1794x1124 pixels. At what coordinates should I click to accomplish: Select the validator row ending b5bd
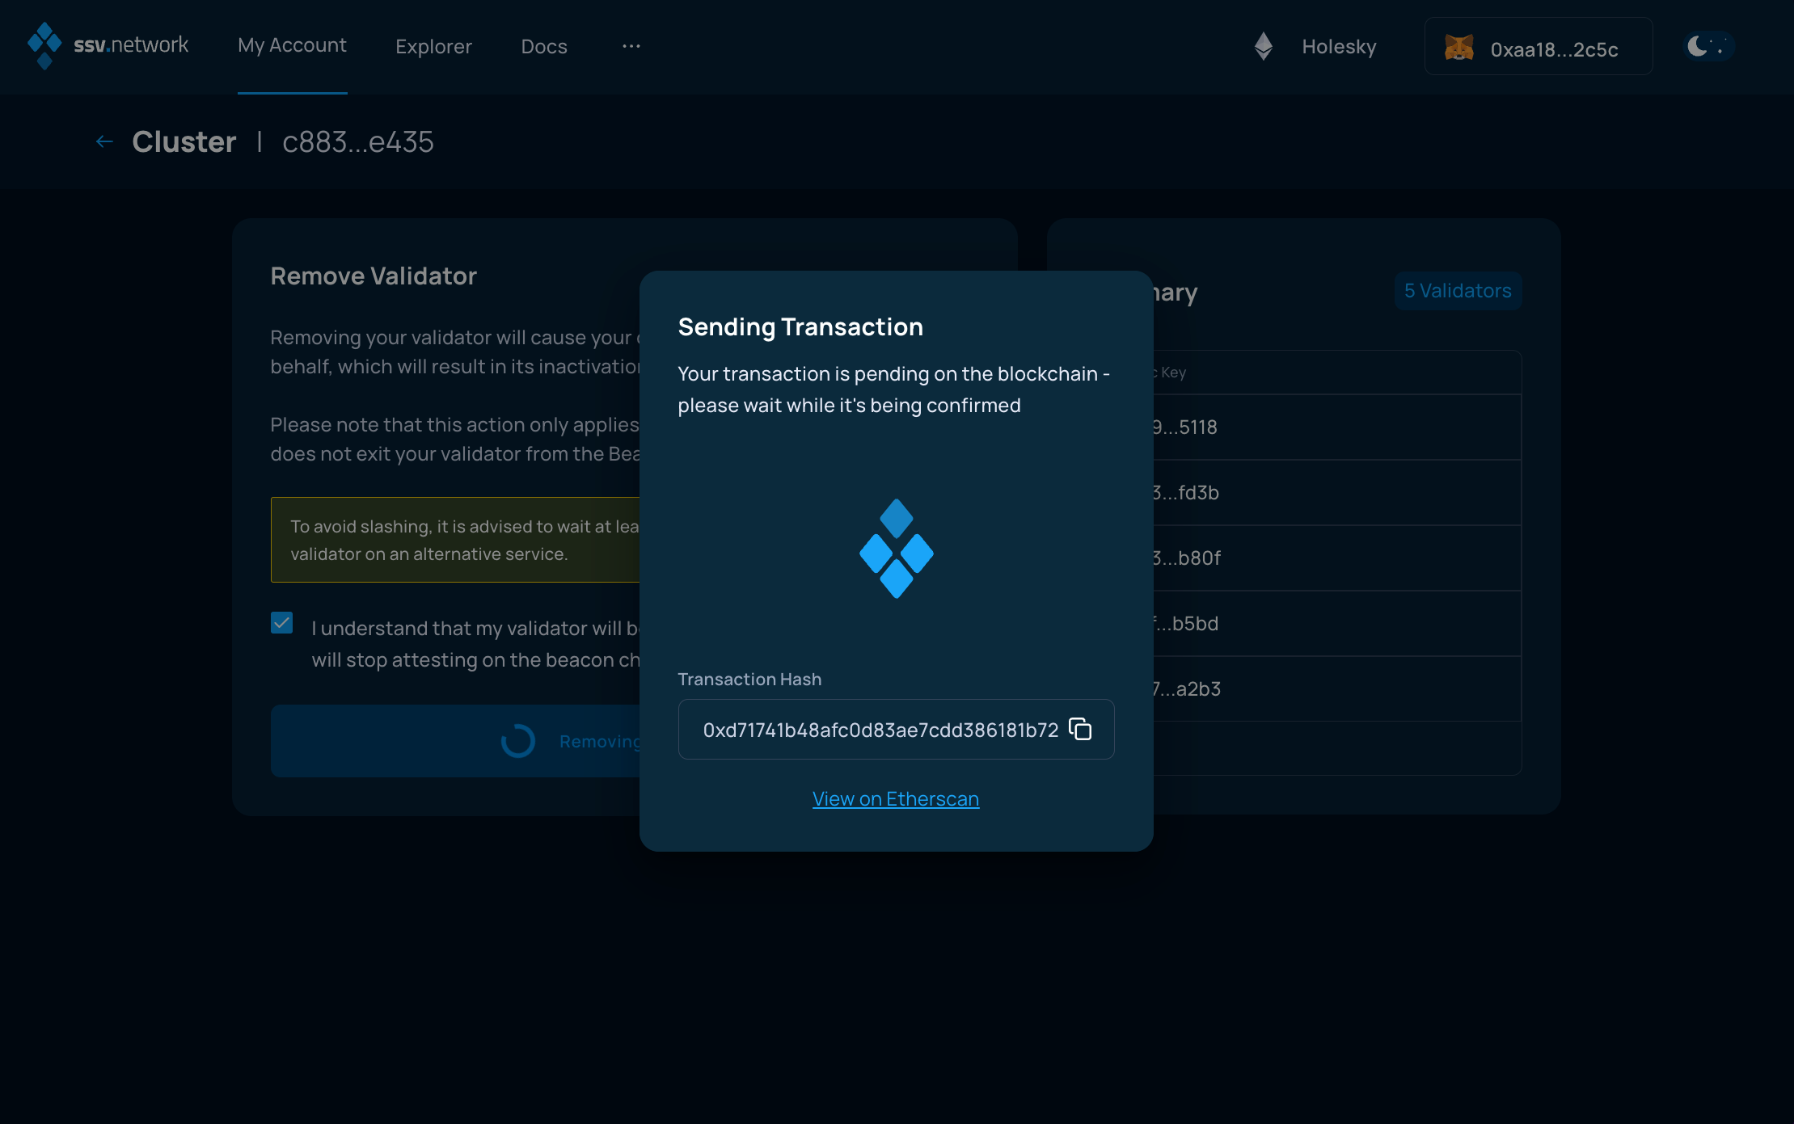[x=1337, y=623]
